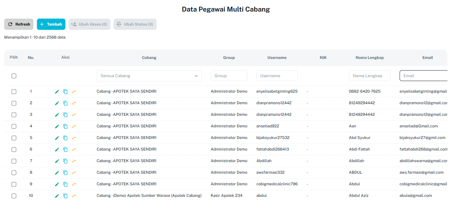Click the swap icon for cobigmedicalclinic796

tap(74, 184)
